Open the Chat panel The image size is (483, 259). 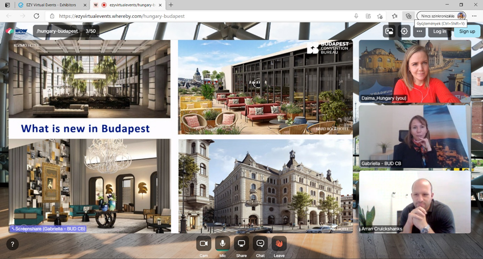click(260, 244)
